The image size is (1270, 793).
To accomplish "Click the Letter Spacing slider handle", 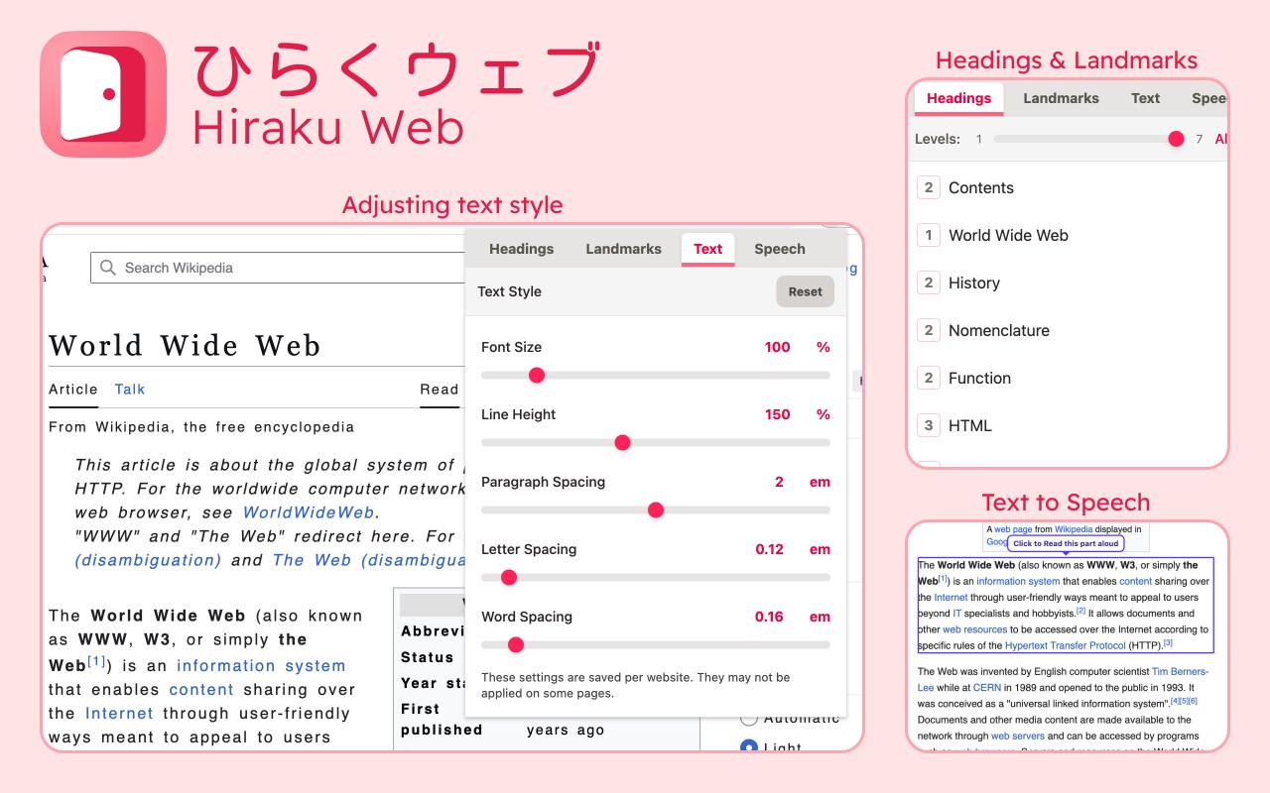I will click(509, 577).
